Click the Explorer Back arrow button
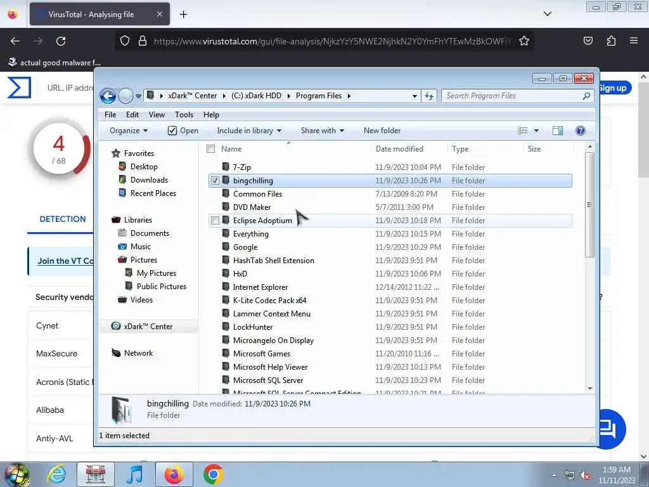Viewport: 649px width, 487px height. 108,96
